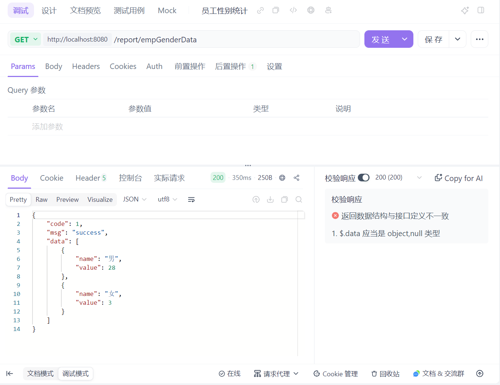
Task: Switch to 调试模式
Action: (x=75, y=374)
